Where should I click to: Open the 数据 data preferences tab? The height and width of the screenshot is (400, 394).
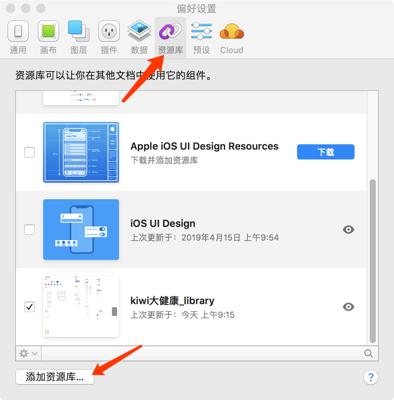[x=139, y=37]
